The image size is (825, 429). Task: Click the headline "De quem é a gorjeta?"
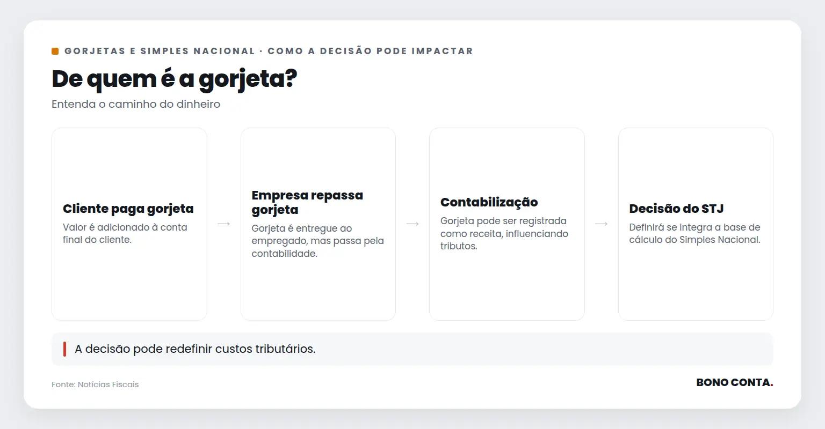pos(175,79)
